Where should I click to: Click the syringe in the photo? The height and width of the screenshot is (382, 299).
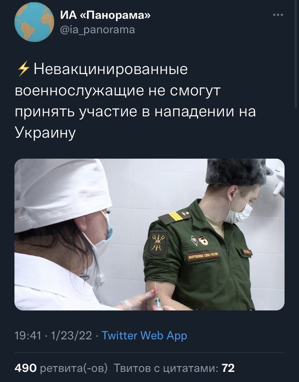click(157, 295)
